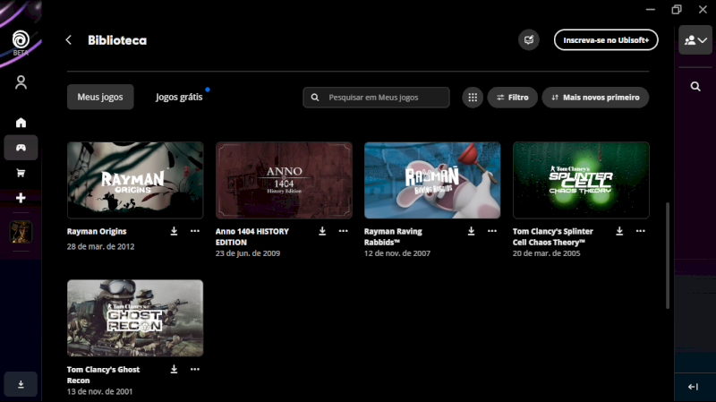Switch to the Meus jogos tab
The height and width of the screenshot is (402, 716).
click(100, 97)
